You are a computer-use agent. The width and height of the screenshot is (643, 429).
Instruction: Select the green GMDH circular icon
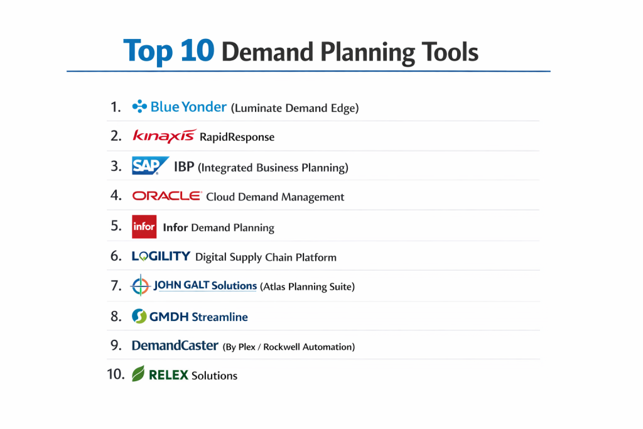click(x=139, y=317)
